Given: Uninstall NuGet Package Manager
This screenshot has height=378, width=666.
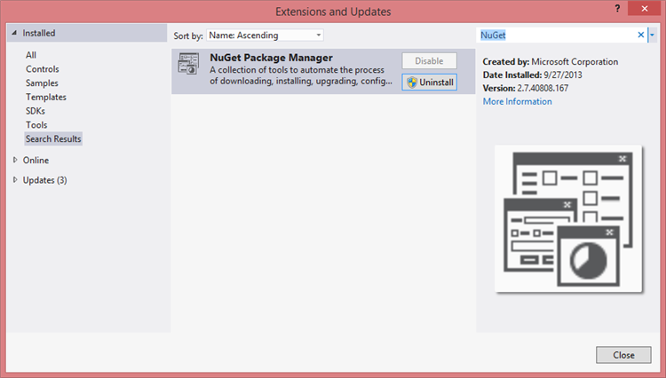Looking at the screenshot, I should tap(430, 83).
